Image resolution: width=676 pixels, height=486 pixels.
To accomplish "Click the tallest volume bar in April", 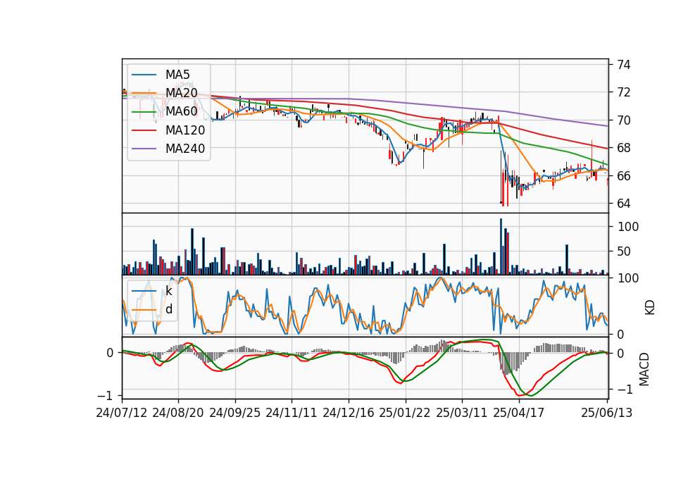I will click(501, 247).
